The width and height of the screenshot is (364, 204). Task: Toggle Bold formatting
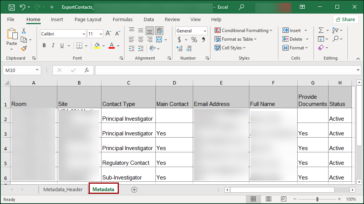tap(44, 46)
